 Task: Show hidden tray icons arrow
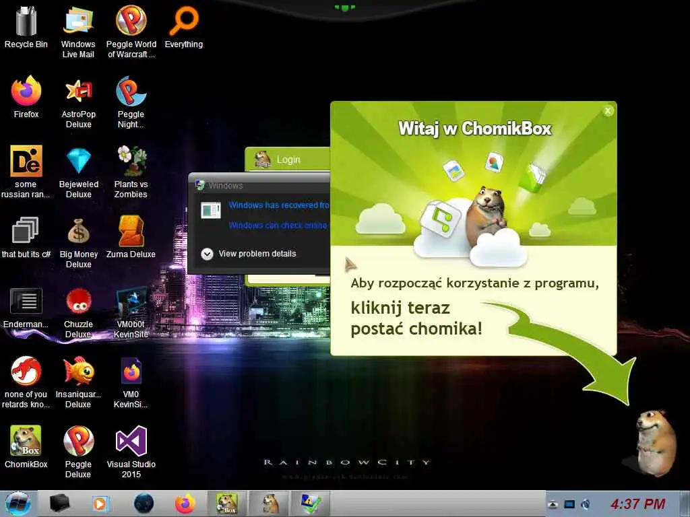pyautogui.click(x=553, y=504)
